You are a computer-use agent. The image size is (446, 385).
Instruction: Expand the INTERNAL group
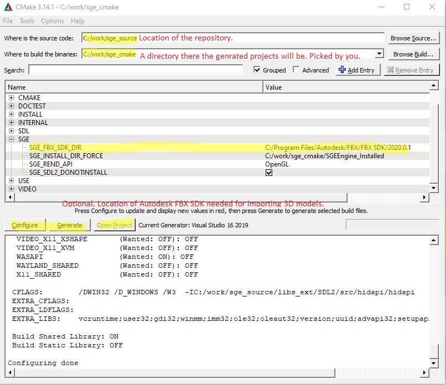coord(11,123)
